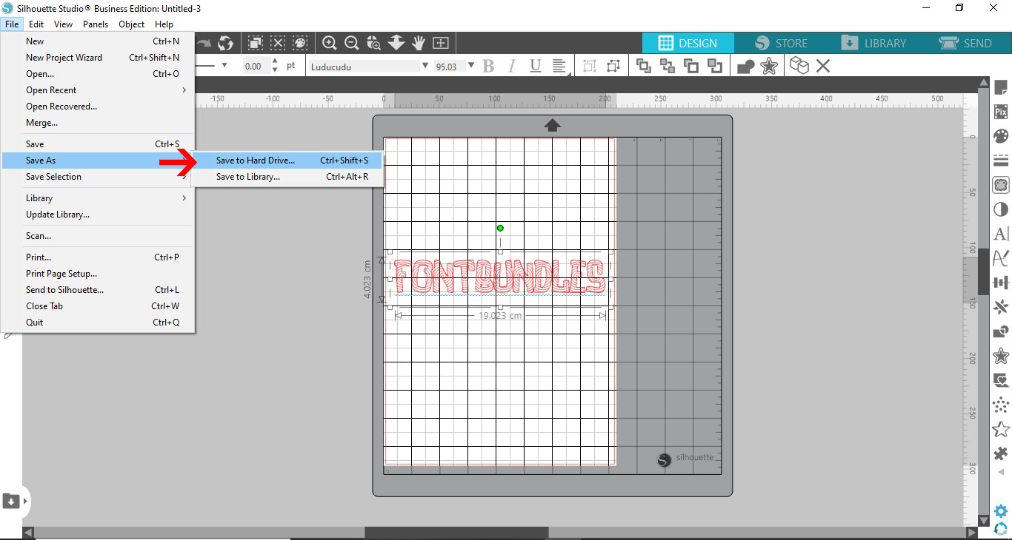This screenshot has width=1012, height=540.
Task: Switch to the STORE tab
Action: click(781, 43)
